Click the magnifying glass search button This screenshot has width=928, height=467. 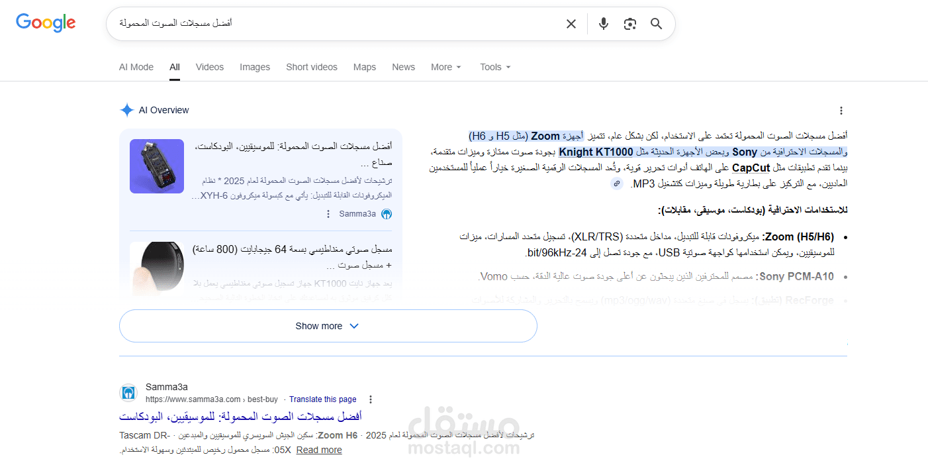[x=656, y=24]
